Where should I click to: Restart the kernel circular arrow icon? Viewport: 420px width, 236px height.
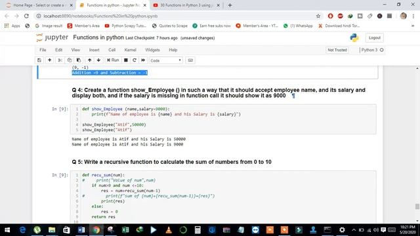pos(135,60)
